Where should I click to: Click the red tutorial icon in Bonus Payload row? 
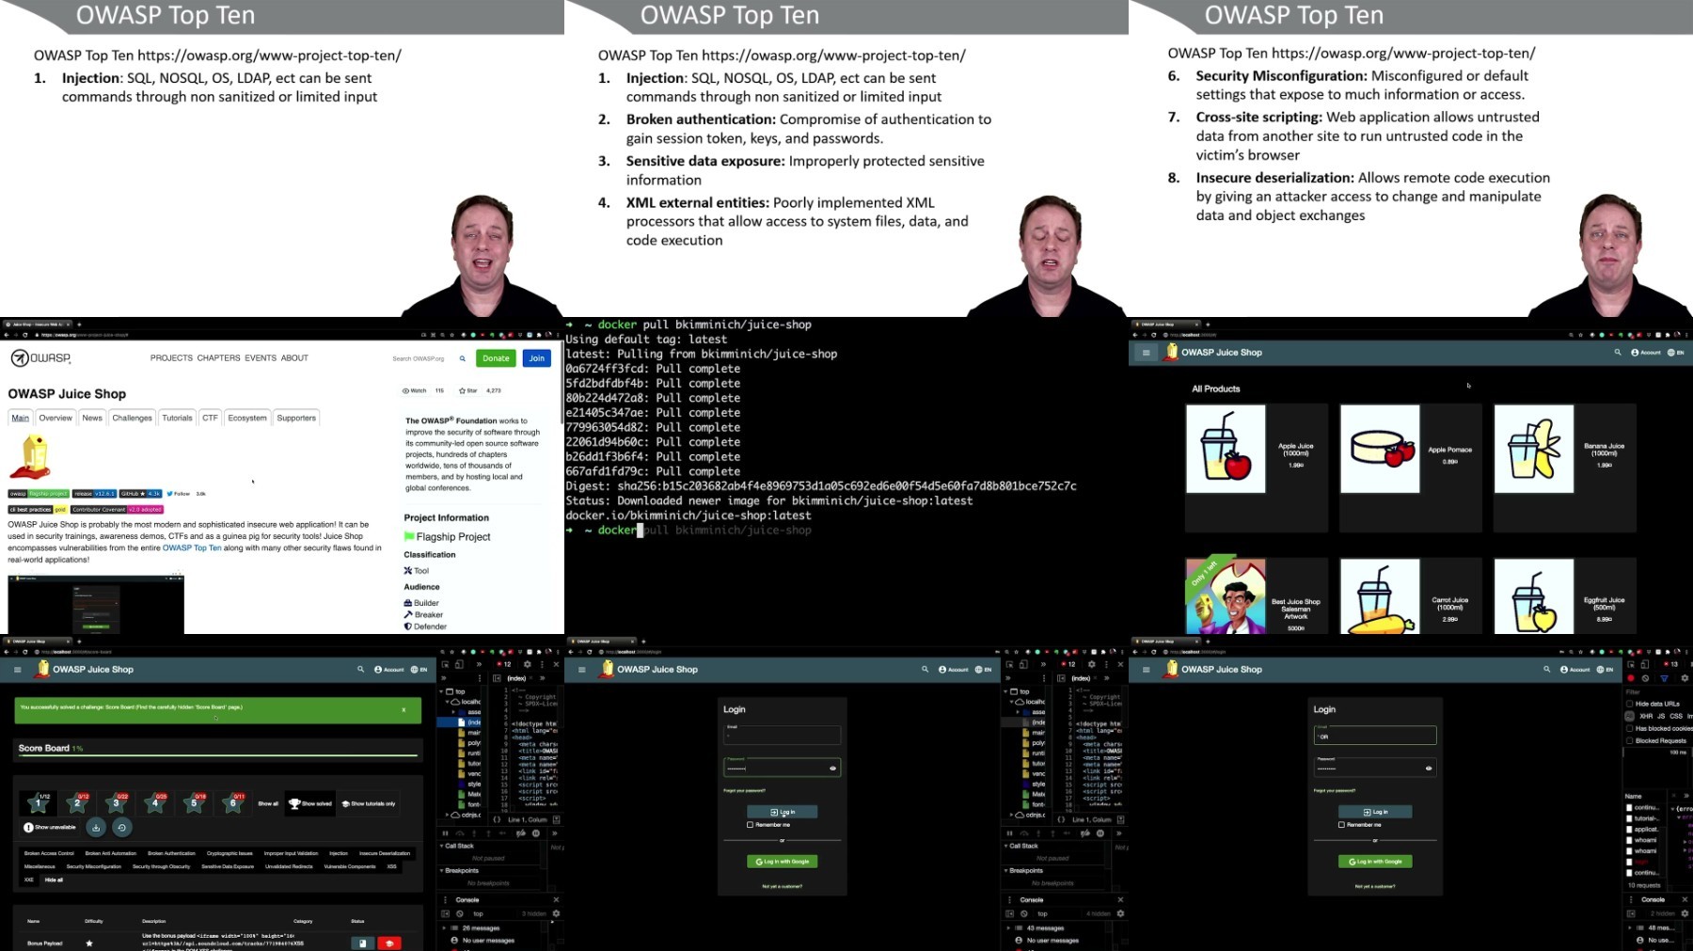tap(389, 943)
